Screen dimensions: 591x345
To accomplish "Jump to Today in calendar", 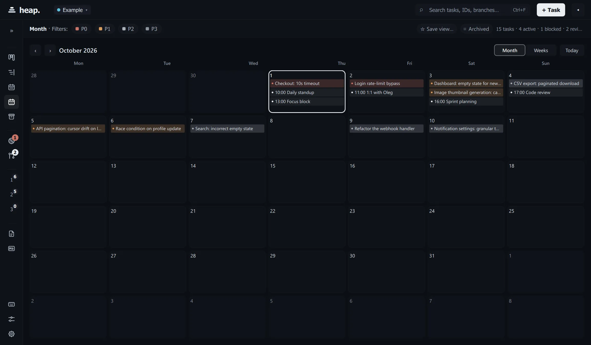I will [x=572, y=50].
